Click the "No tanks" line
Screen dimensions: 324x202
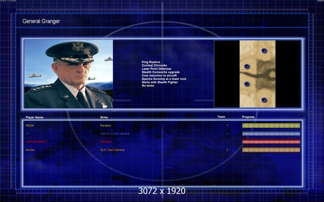[x=148, y=86]
